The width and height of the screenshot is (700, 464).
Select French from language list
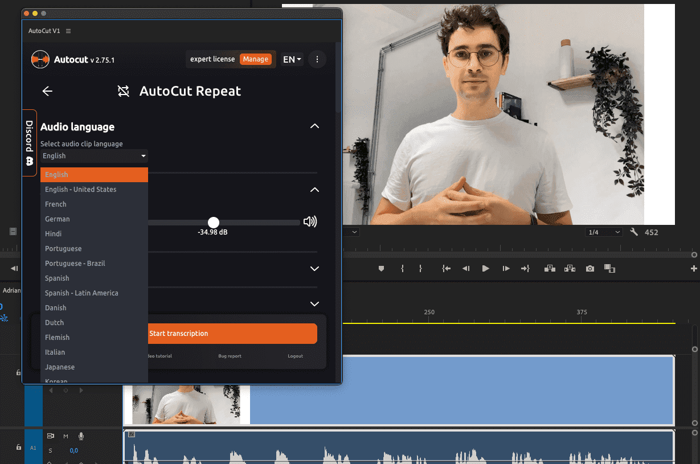pyautogui.click(x=94, y=204)
